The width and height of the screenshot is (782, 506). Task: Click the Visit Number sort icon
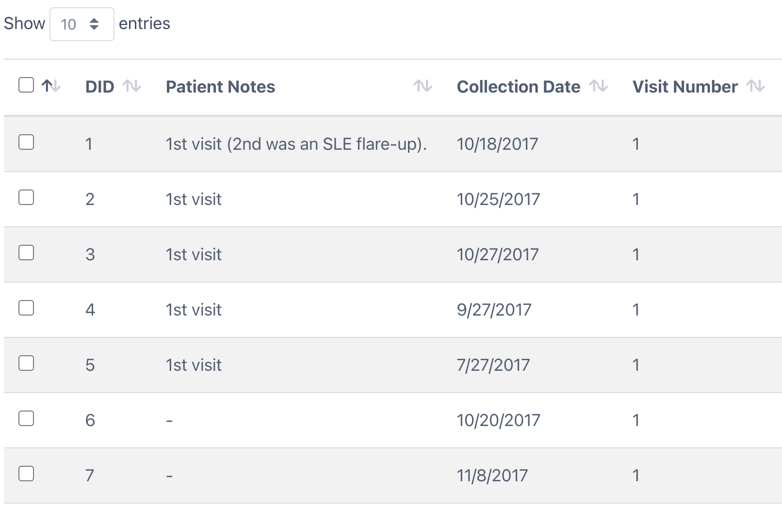pos(755,86)
